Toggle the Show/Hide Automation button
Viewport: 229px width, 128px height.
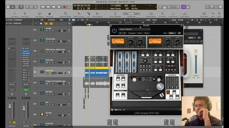[78, 20]
